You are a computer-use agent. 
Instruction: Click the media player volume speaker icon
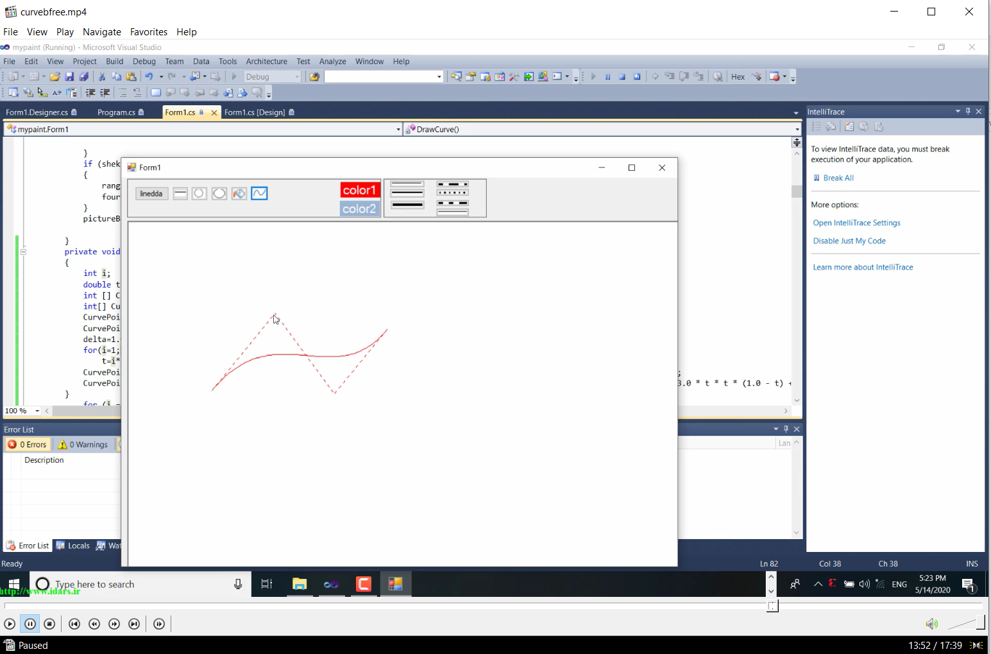[x=931, y=624]
